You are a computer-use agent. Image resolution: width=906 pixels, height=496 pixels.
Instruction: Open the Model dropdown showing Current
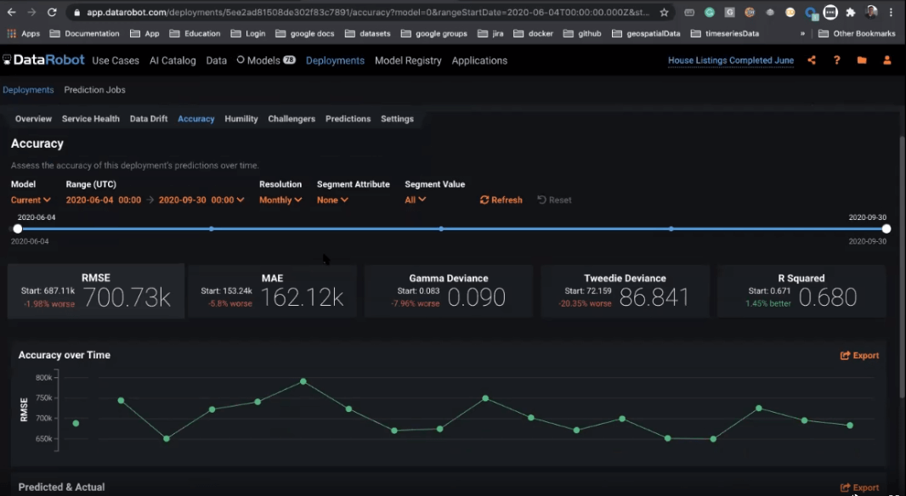pyautogui.click(x=31, y=200)
